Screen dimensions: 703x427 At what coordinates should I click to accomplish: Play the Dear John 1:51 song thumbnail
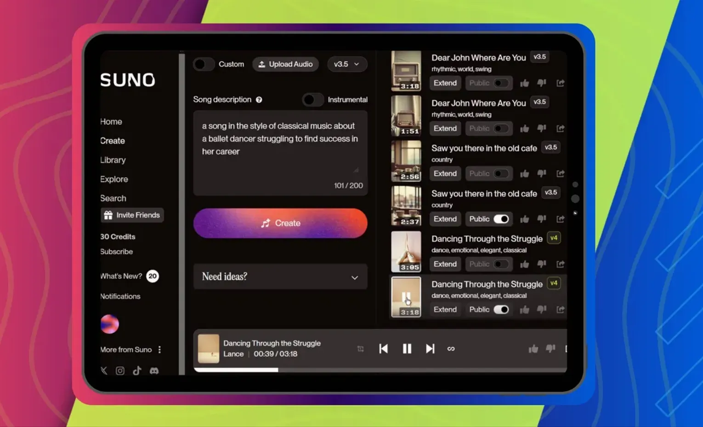[x=406, y=116]
